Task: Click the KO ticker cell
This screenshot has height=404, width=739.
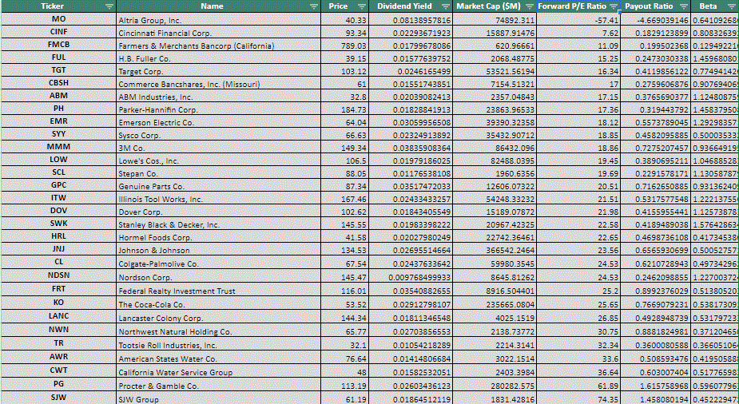Action: (58, 303)
